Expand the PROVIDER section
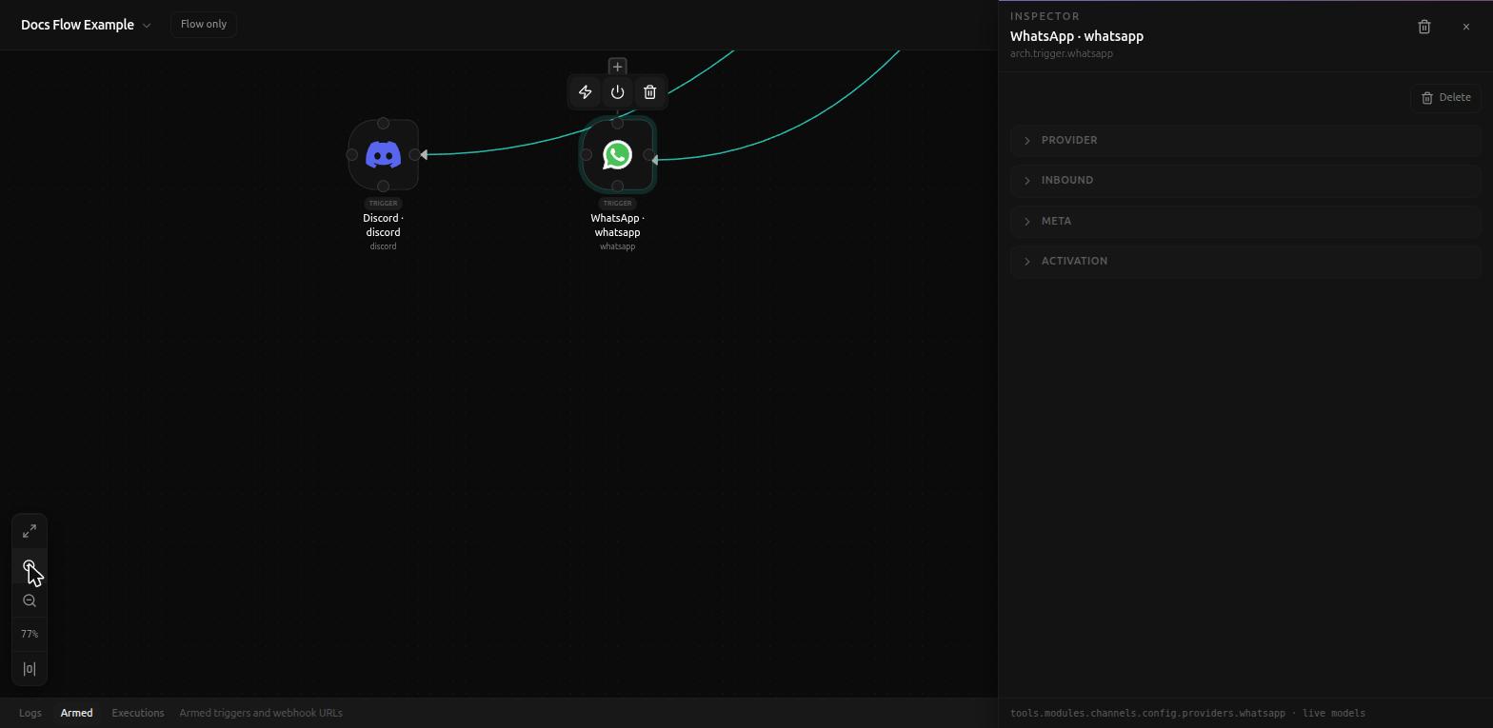The height and width of the screenshot is (728, 1493). pos(1245,140)
